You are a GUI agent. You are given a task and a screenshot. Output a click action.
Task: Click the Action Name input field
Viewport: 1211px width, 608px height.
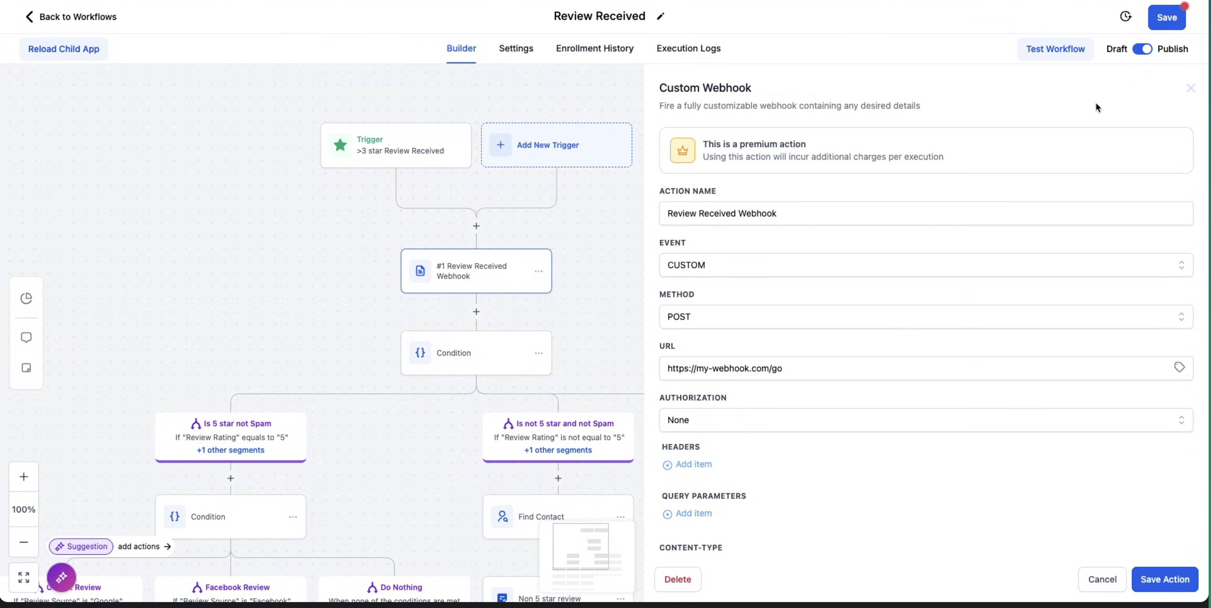[925, 214]
